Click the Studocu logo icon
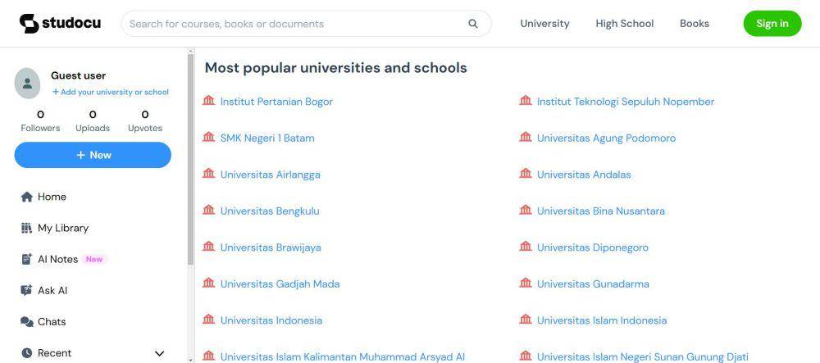The image size is (820, 363). [30, 24]
